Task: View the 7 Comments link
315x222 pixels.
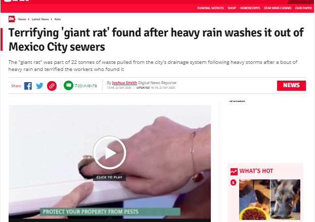Action: [85, 86]
